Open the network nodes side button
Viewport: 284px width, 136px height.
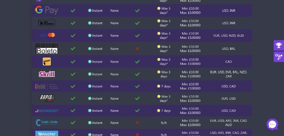279,57
